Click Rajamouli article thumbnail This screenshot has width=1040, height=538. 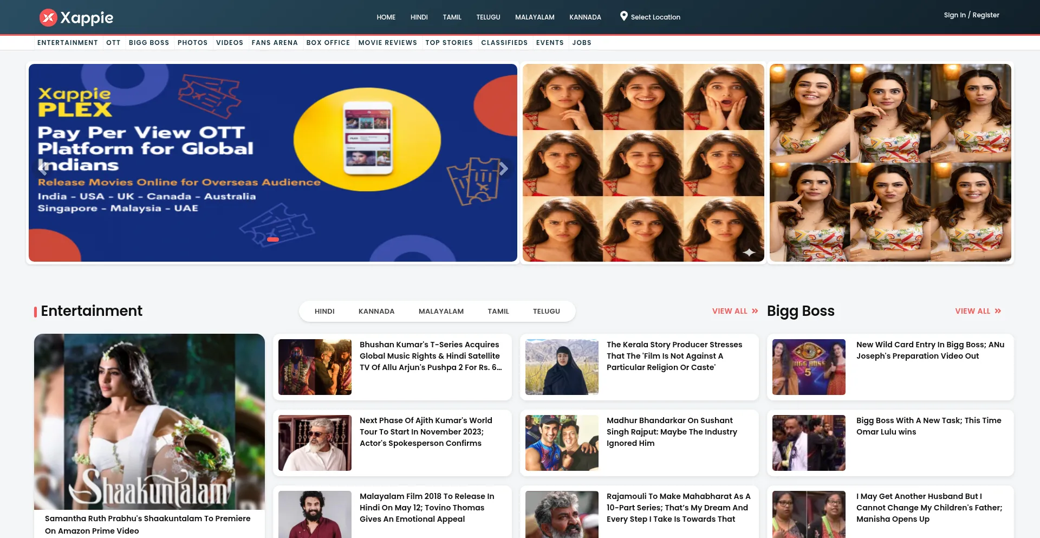click(x=562, y=514)
